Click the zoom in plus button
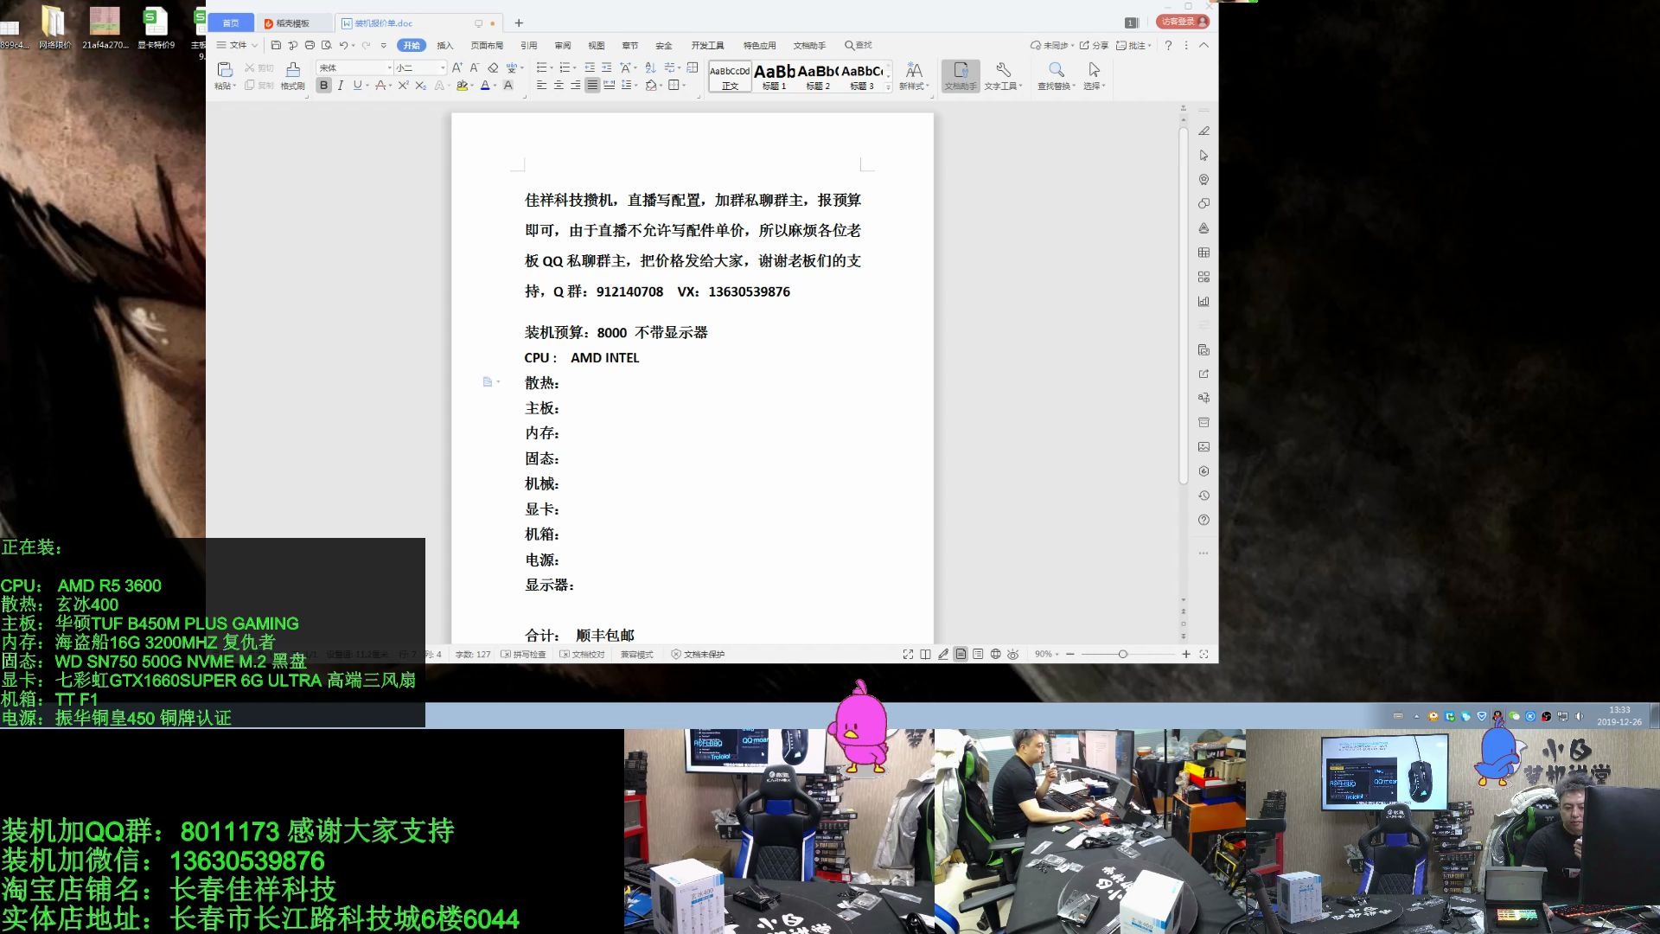The width and height of the screenshot is (1660, 934). [1186, 655]
